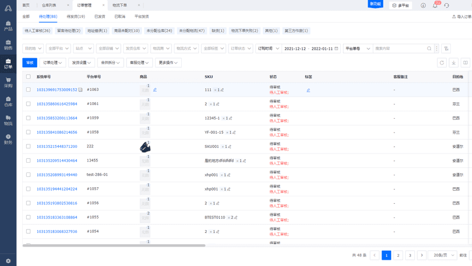This screenshot has width=472, height=266.
Task: Click vertical dots beside search box
Action: click(x=437, y=49)
